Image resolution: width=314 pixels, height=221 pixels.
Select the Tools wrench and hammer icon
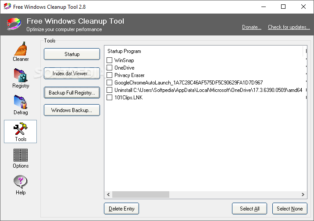[21, 129]
